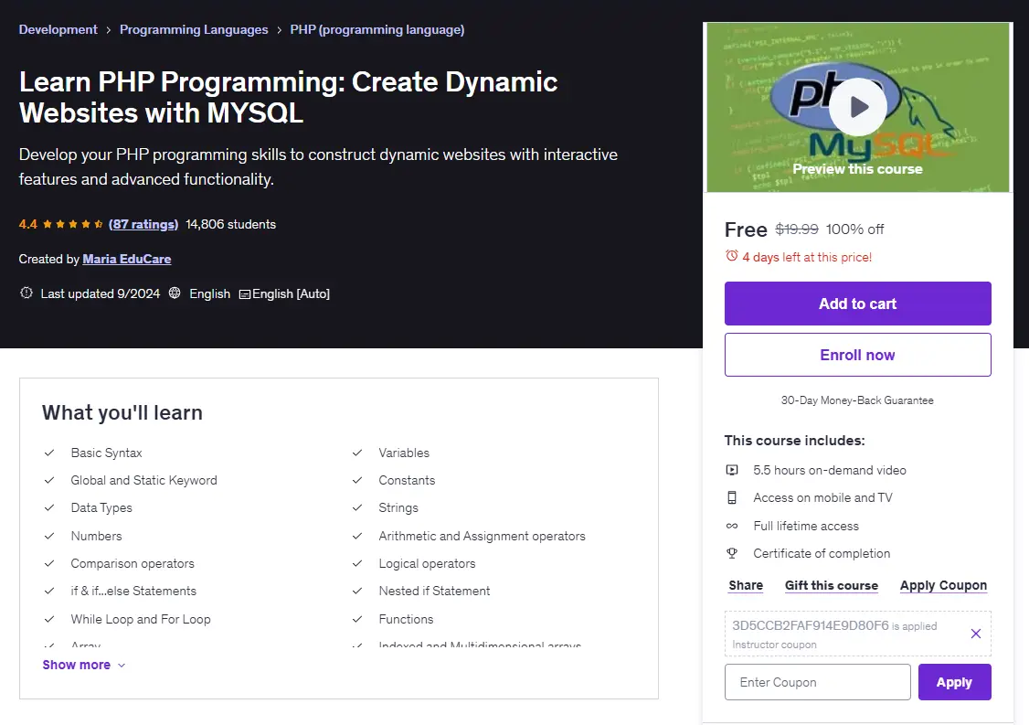Click the checkmark beside Comparison operators
The image size is (1029, 725).
pyautogui.click(x=49, y=563)
